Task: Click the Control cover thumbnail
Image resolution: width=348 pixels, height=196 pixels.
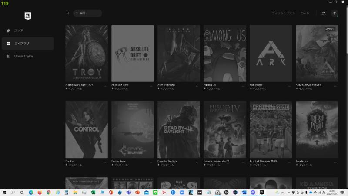Action: coord(87,129)
